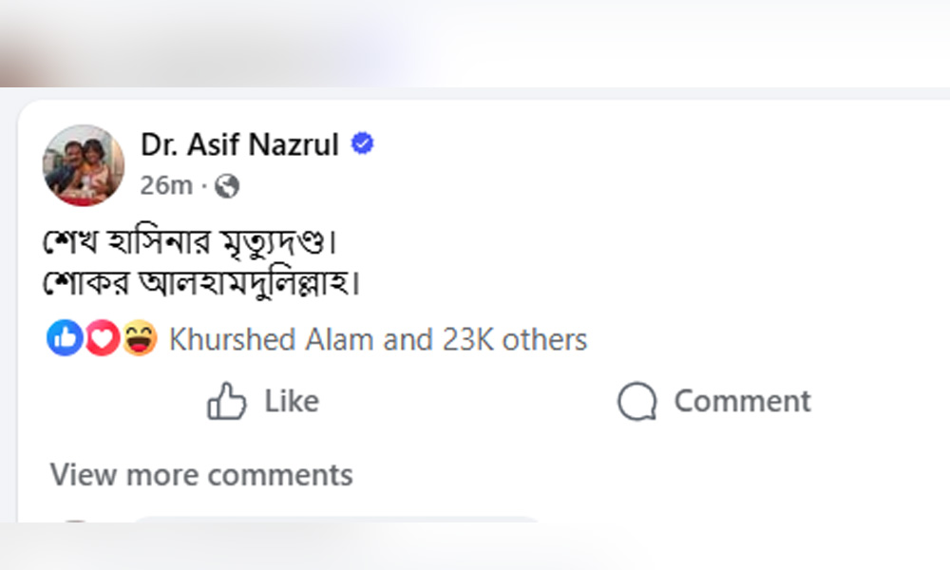
Task: Click the red heart Love reaction
Action: click(103, 339)
